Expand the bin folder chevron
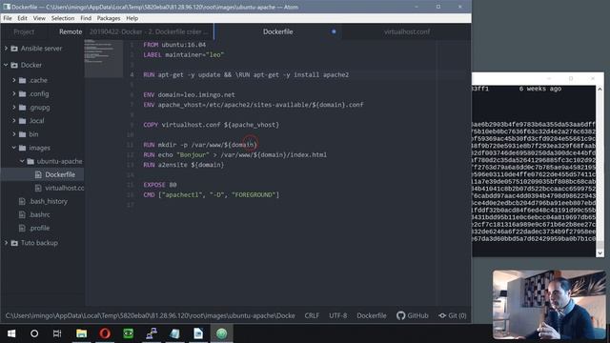610x343 pixels. click(14, 134)
